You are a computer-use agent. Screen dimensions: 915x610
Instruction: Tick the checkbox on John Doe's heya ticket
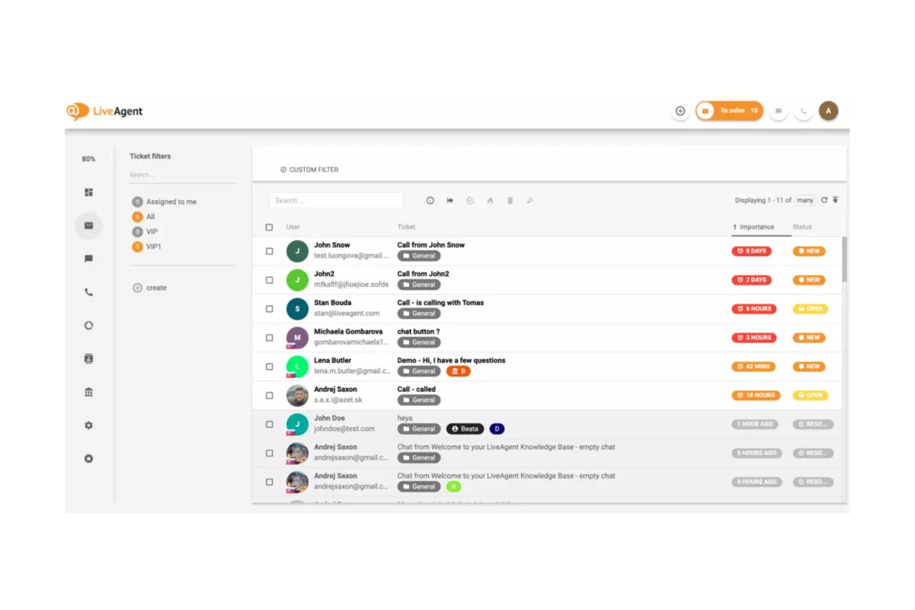pyautogui.click(x=270, y=424)
